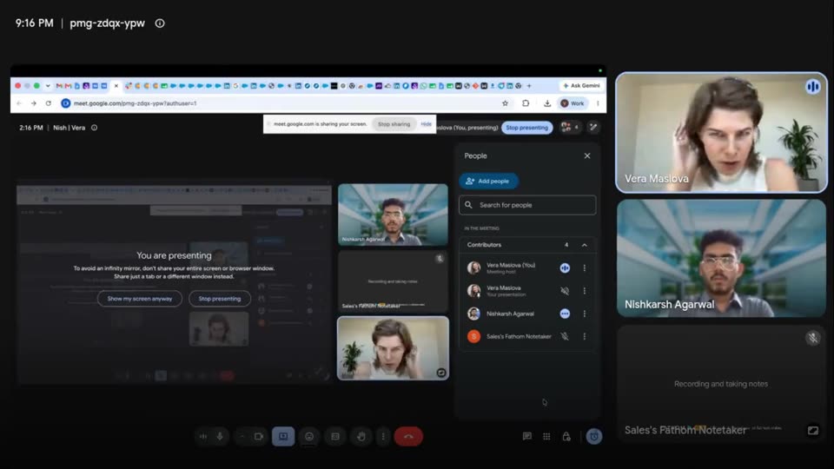Open more options in the call toolbar
Screen dimensions: 834x469
click(383, 437)
